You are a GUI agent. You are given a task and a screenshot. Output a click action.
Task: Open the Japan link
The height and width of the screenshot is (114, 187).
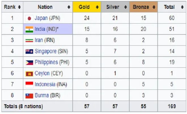41,18
